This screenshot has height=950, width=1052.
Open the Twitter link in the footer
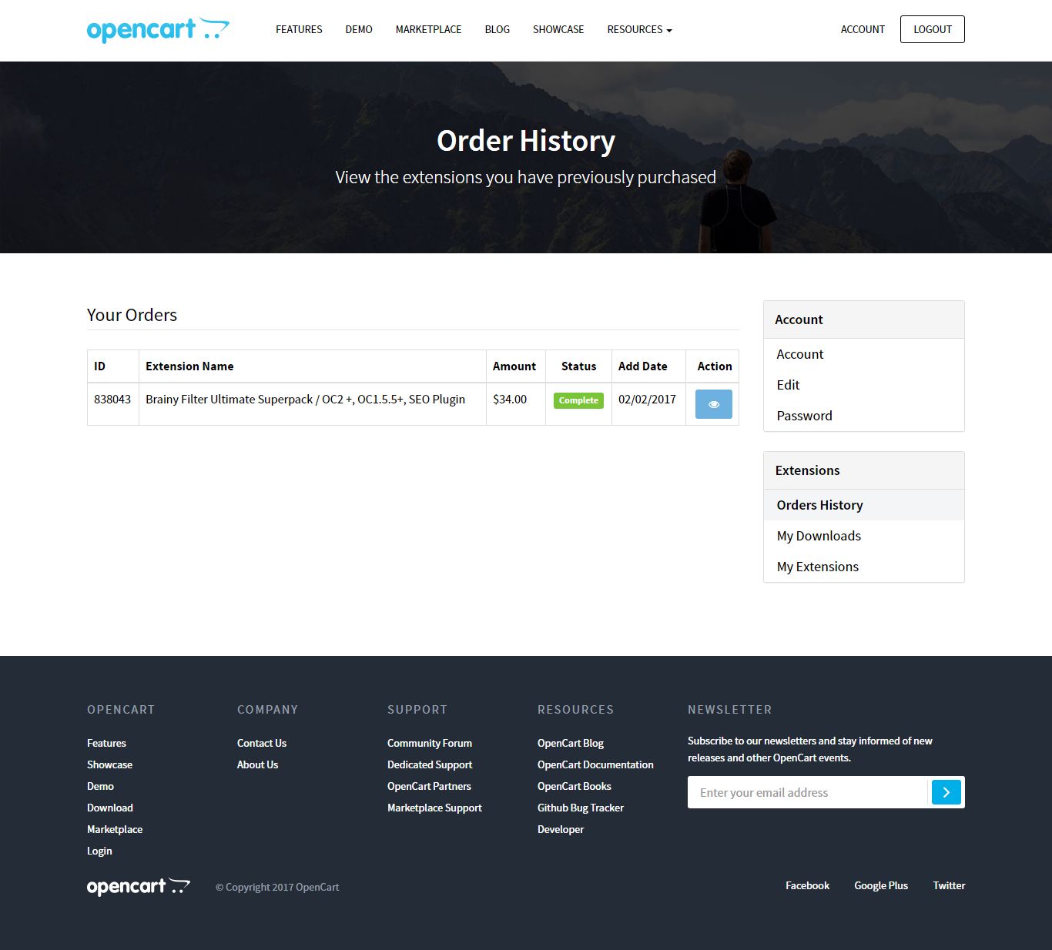click(949, 885)
